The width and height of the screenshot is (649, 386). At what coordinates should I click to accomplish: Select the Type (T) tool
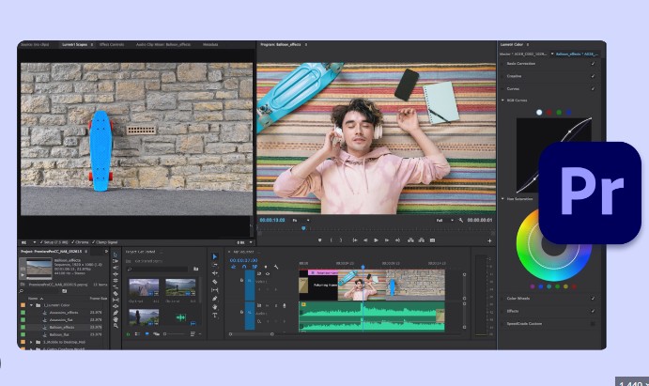point(214,316)
